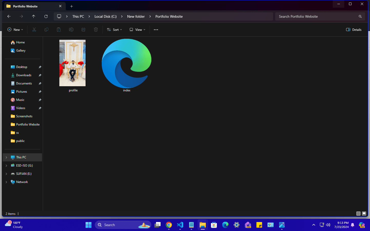Toggle the Details pane
This screenshot has width=370, height=231.
(354, 30)
